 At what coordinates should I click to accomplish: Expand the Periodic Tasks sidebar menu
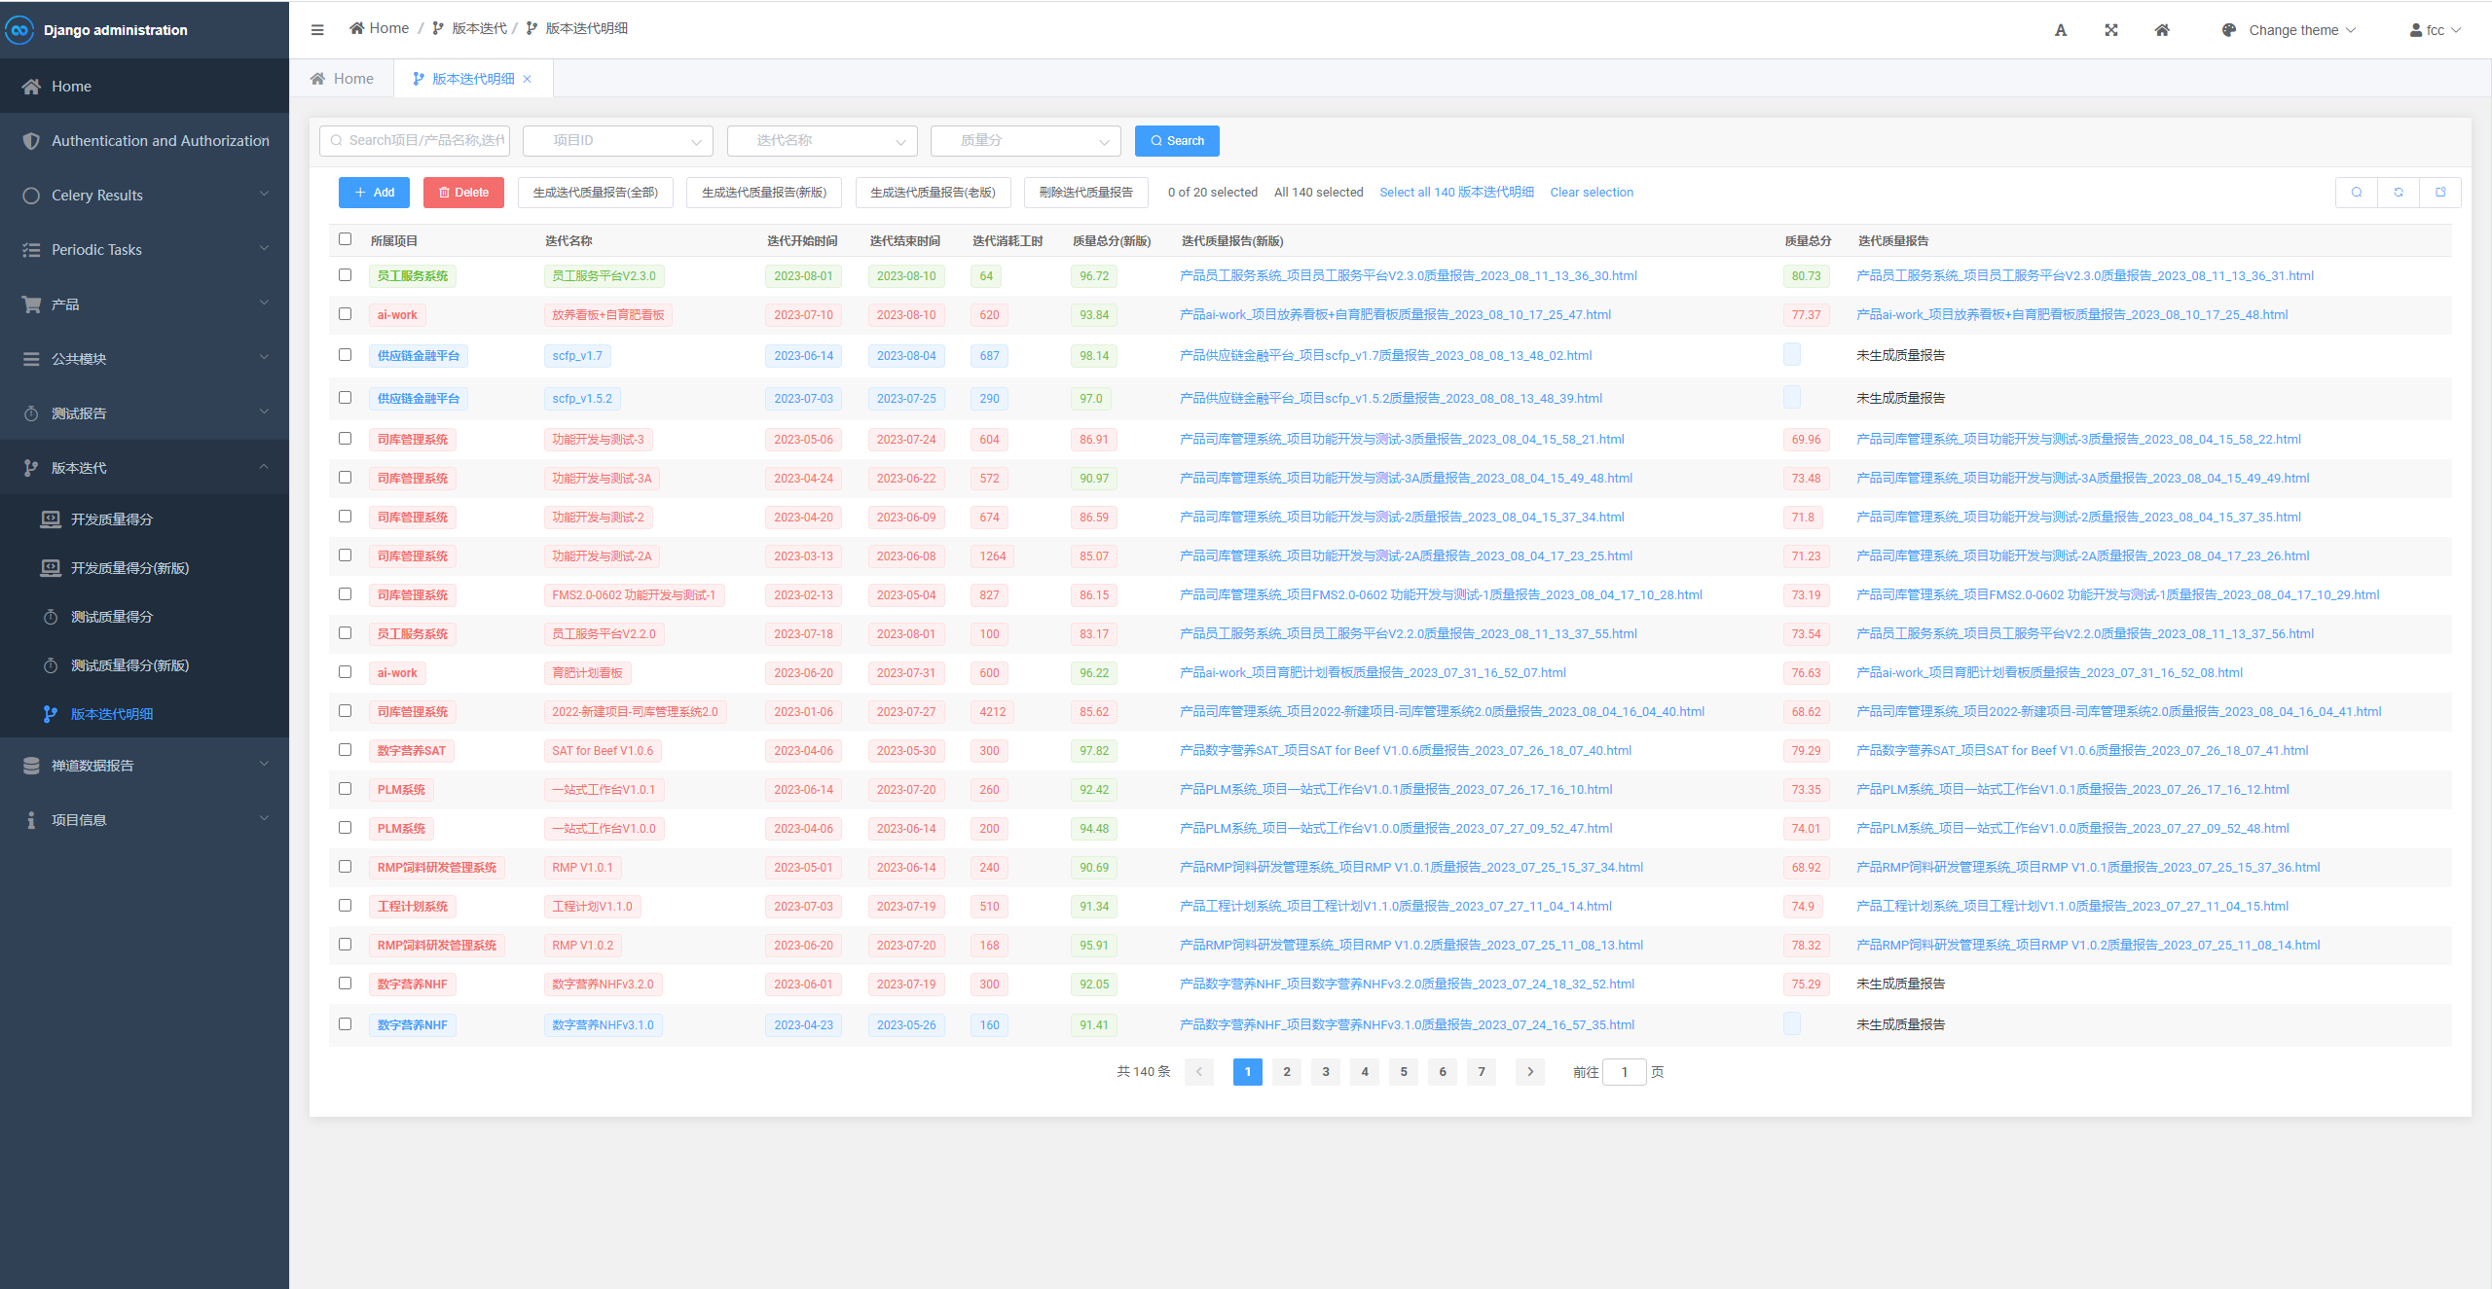(144, 250)
